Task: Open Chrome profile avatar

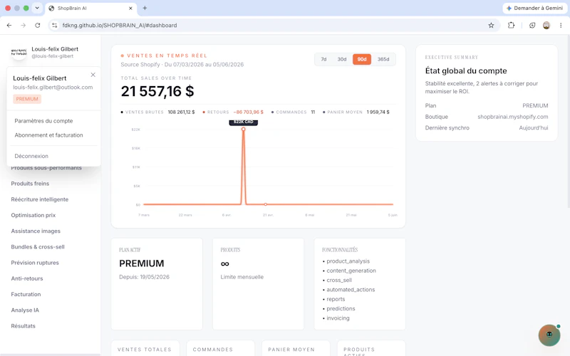Action: coord(546,26)
